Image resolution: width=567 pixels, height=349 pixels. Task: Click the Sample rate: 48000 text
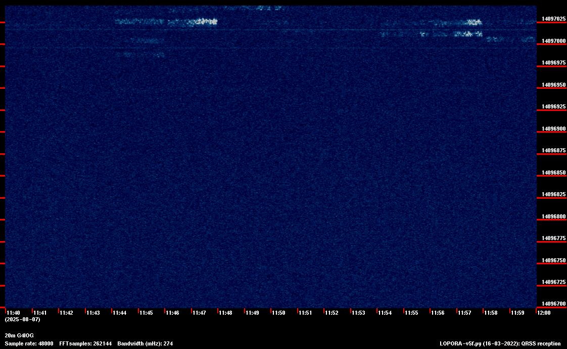point(29,344)
